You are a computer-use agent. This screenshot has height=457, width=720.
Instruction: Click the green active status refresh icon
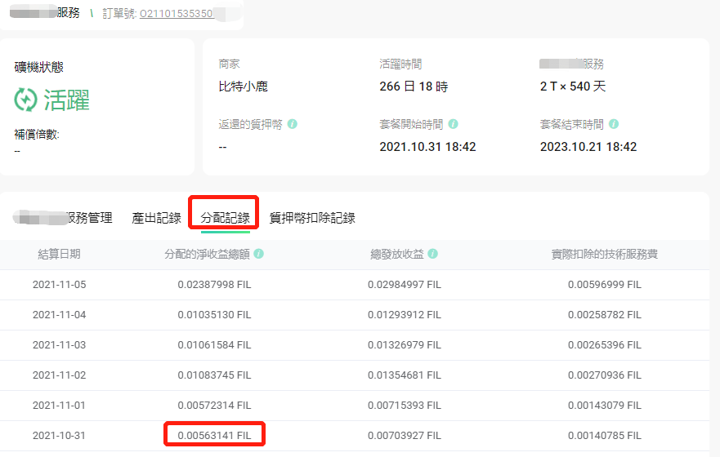(x=26, y=100)
